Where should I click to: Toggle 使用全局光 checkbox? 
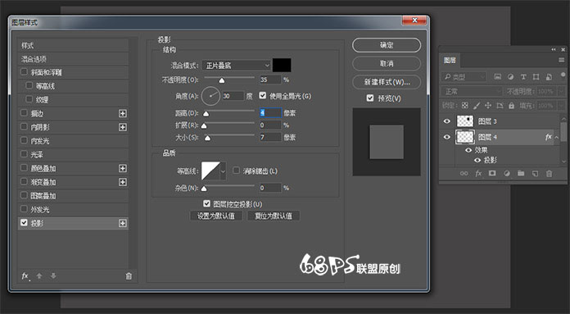tap(263, 96)
